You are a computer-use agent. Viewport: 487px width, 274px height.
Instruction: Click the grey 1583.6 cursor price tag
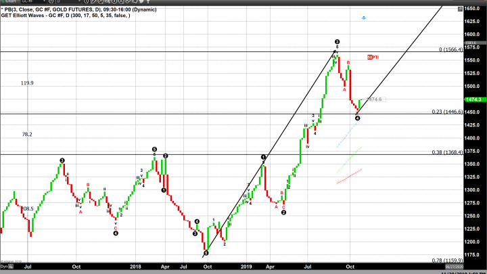pos(474,43)
